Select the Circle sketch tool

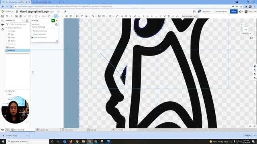click(36, 16)
